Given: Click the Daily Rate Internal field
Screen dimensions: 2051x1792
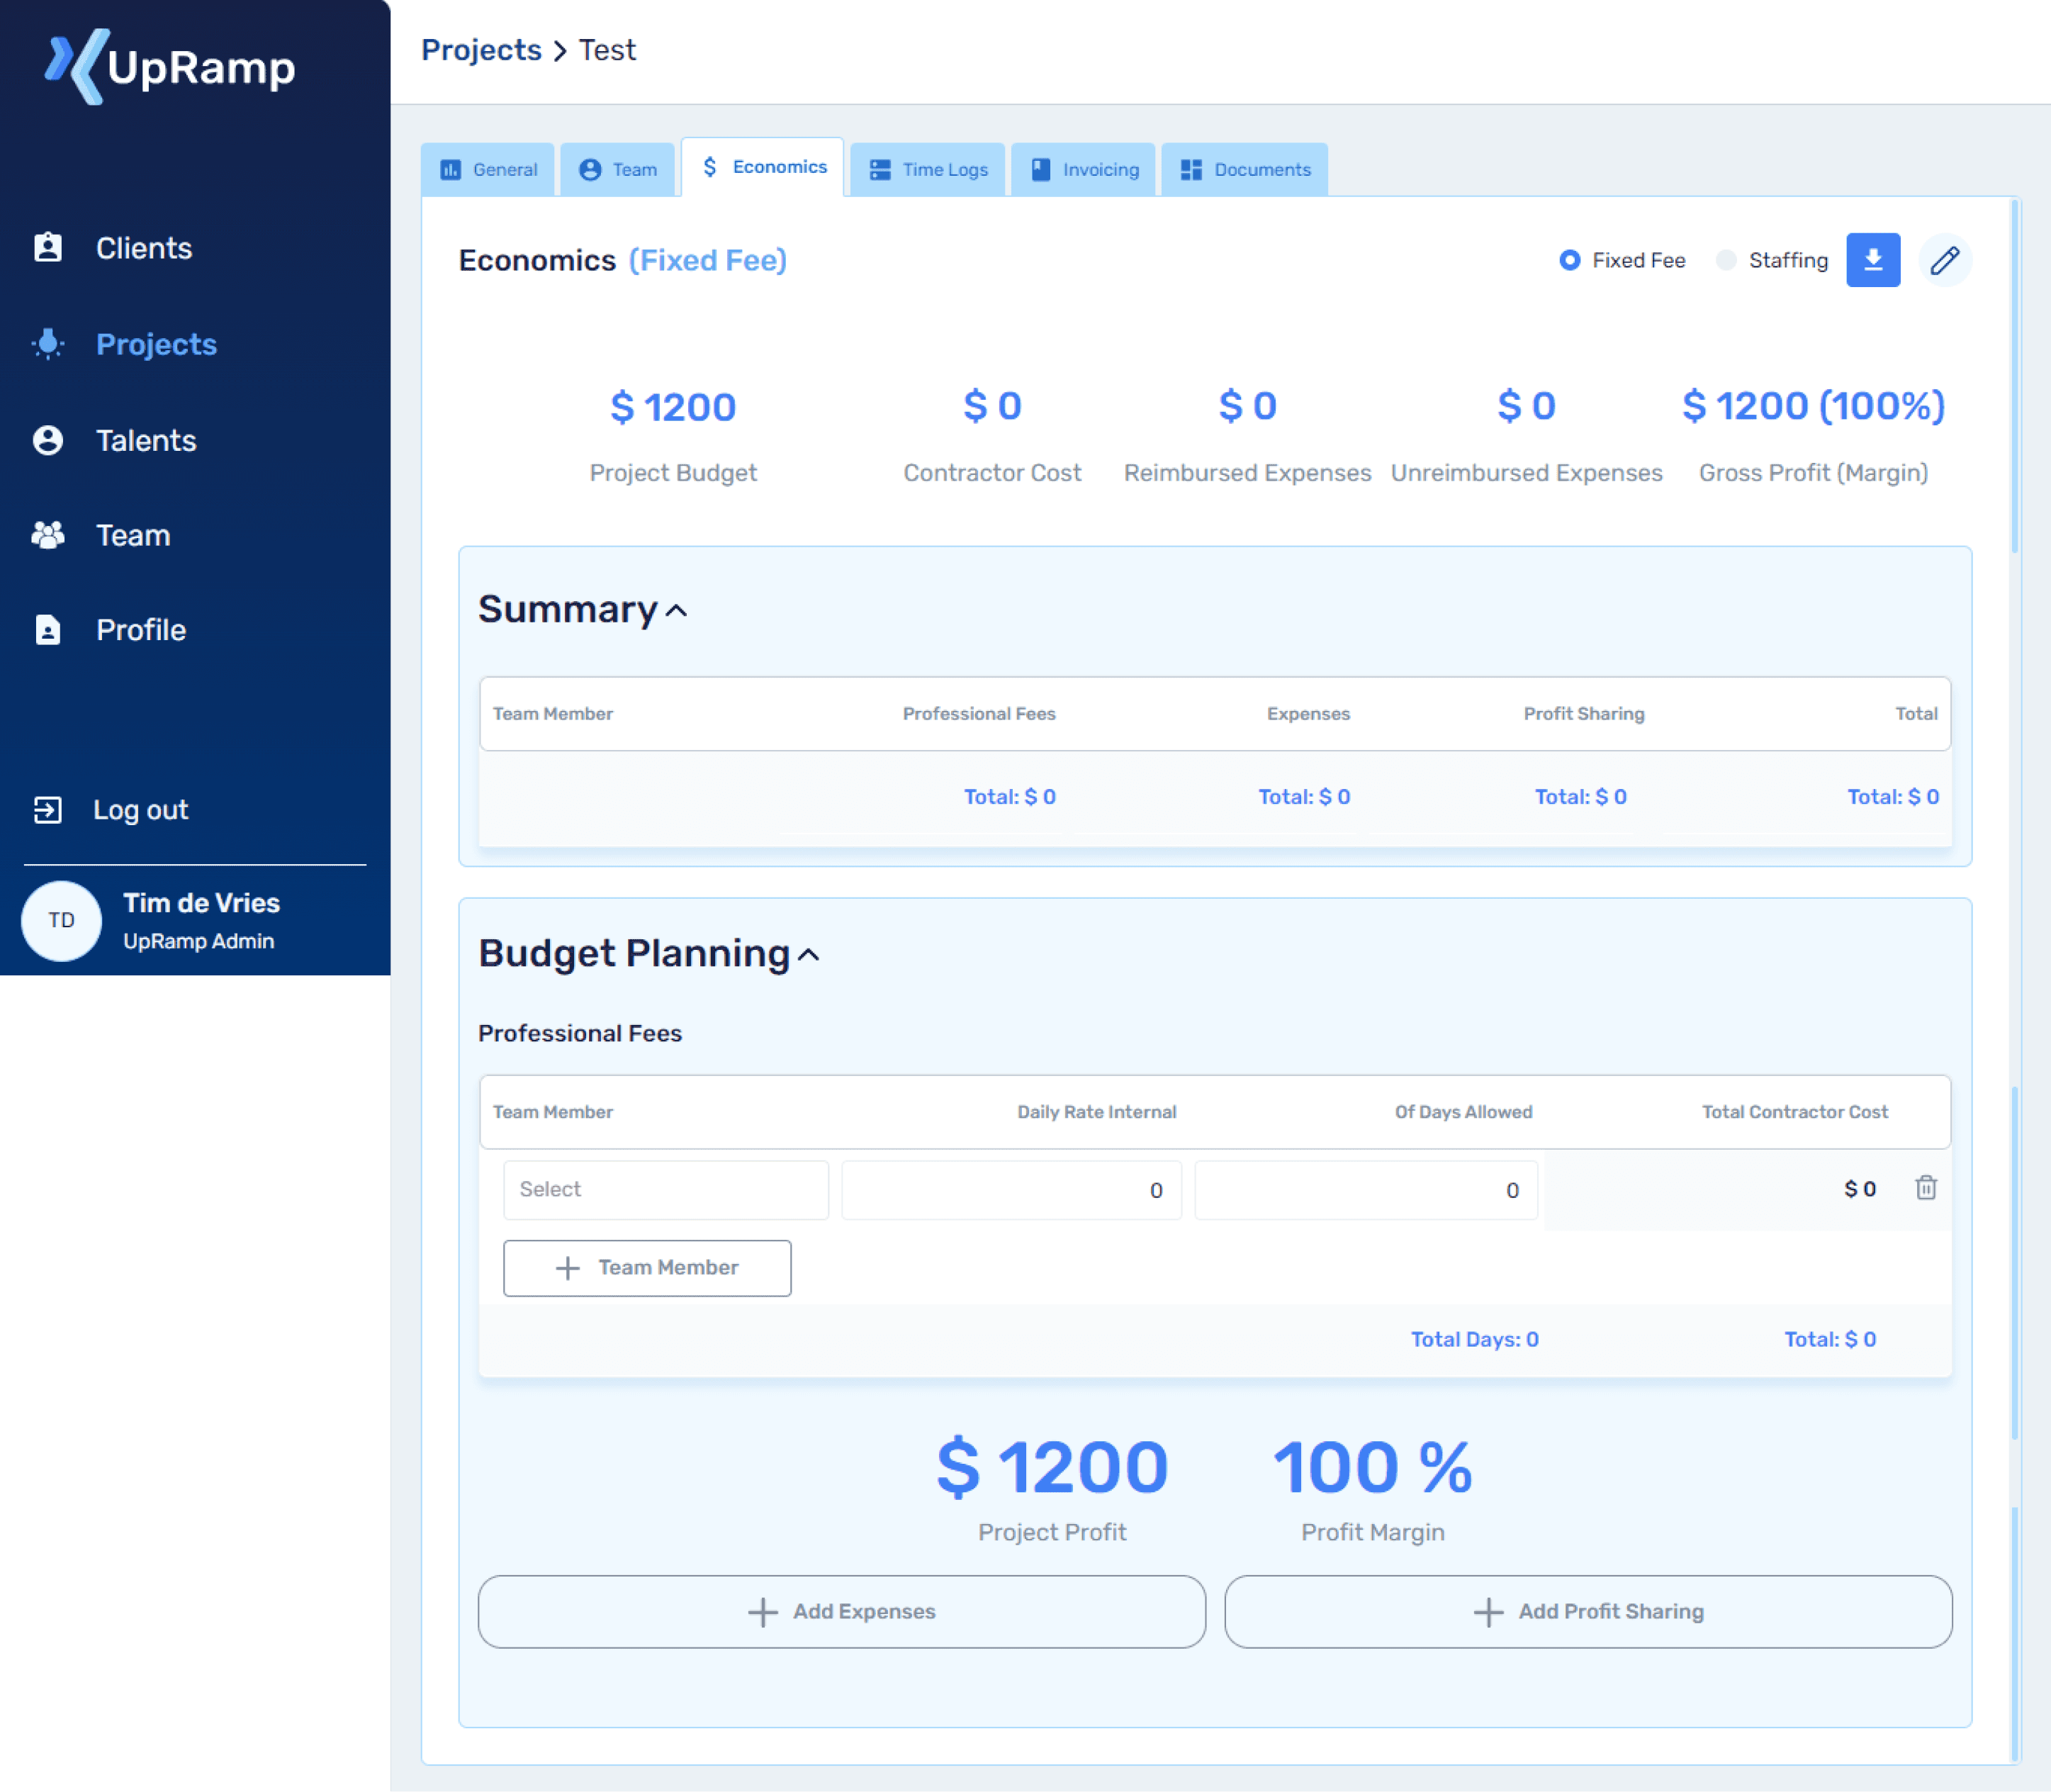Looking at the screenshot, I should pyautogui.click(x=1011, y=1190).
